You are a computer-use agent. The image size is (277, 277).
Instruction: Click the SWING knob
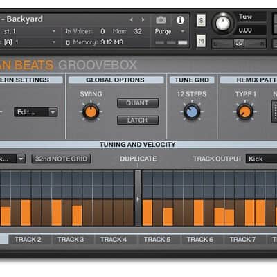91,111
